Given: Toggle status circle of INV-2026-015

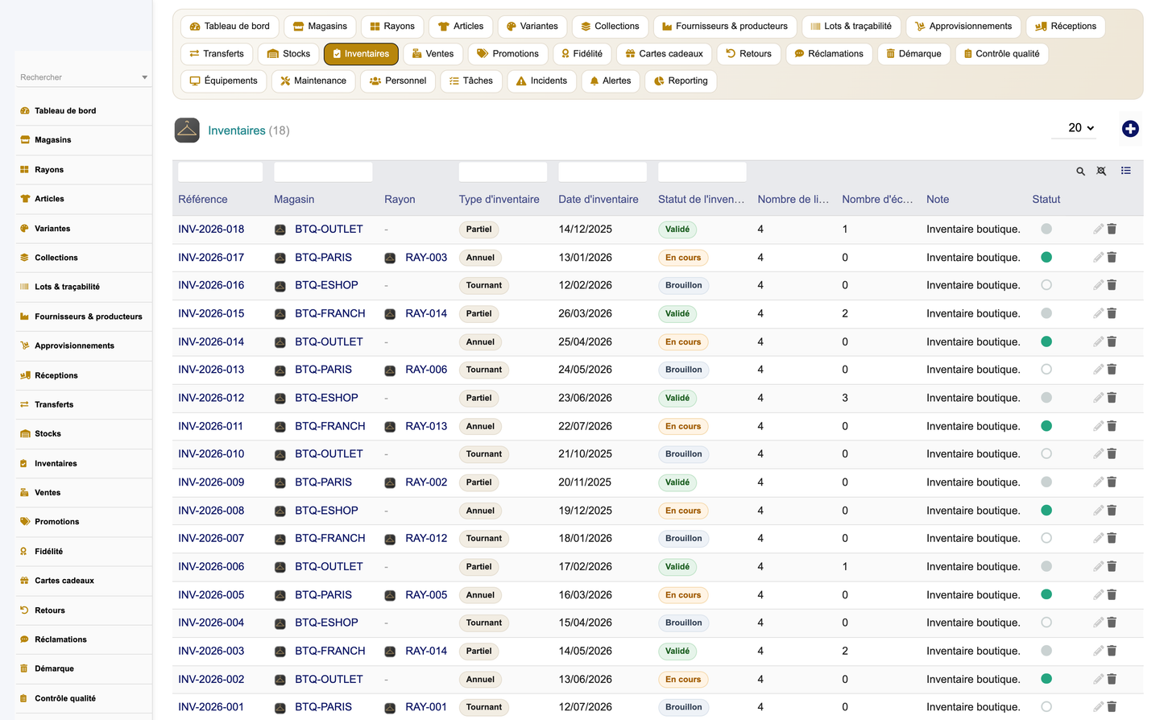Looking at the screenshot, I should coord(1046,313).
